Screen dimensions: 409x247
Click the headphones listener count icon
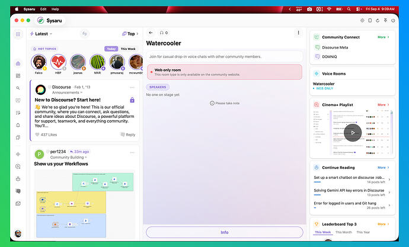point(162,33)
